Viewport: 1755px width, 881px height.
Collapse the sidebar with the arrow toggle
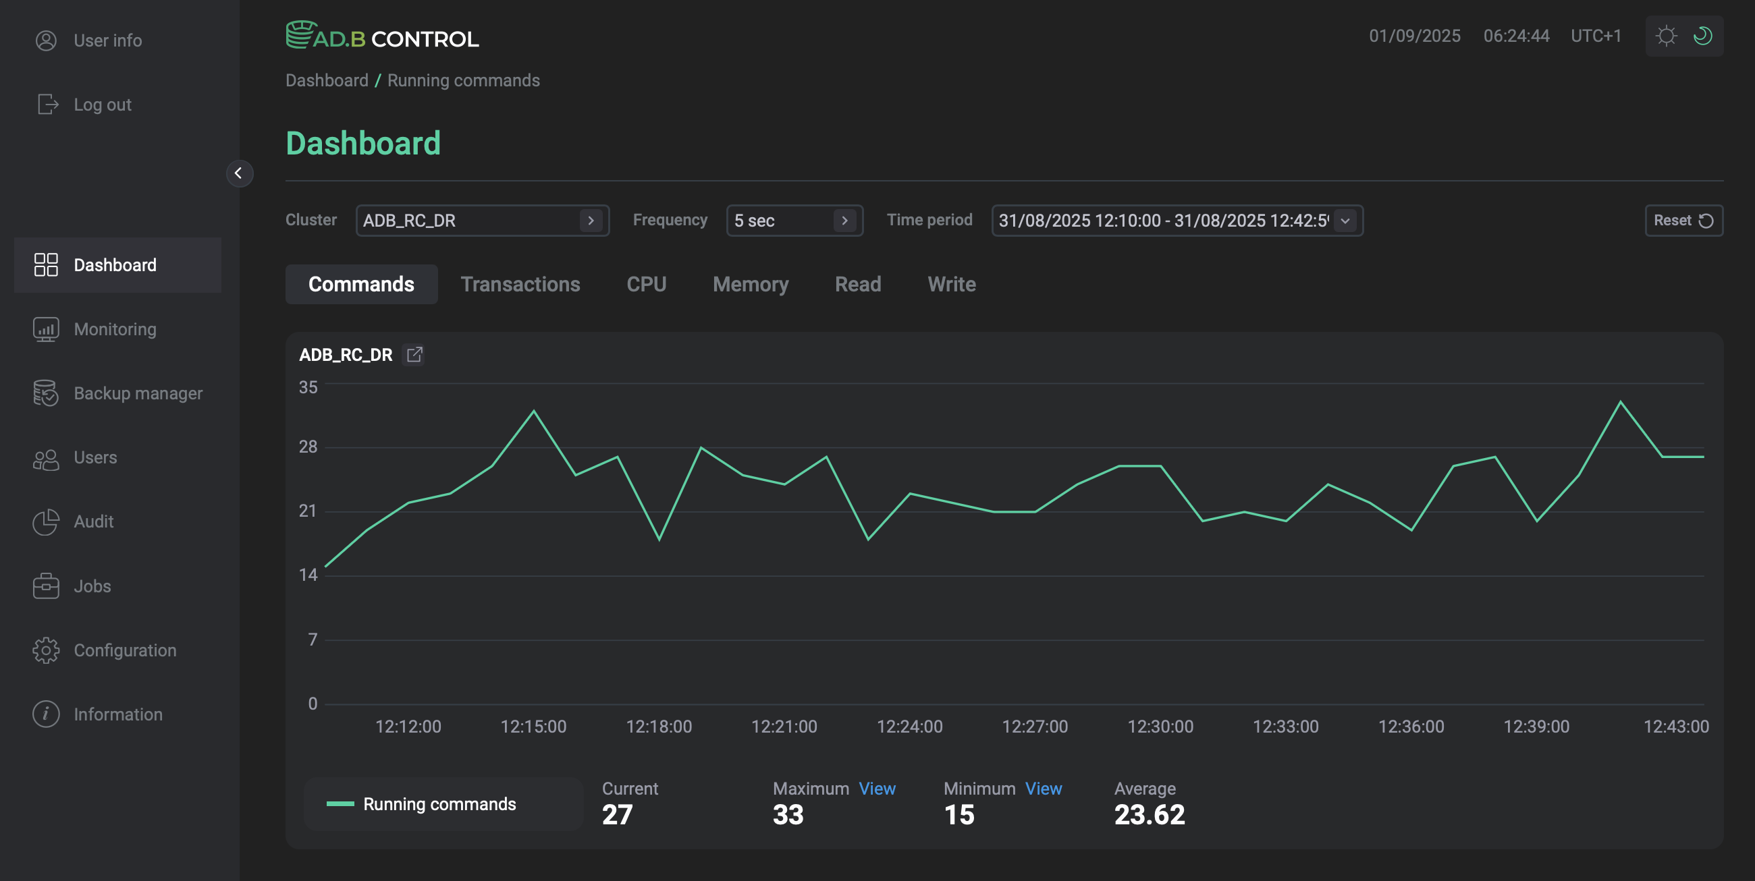[x=240, y=173]
